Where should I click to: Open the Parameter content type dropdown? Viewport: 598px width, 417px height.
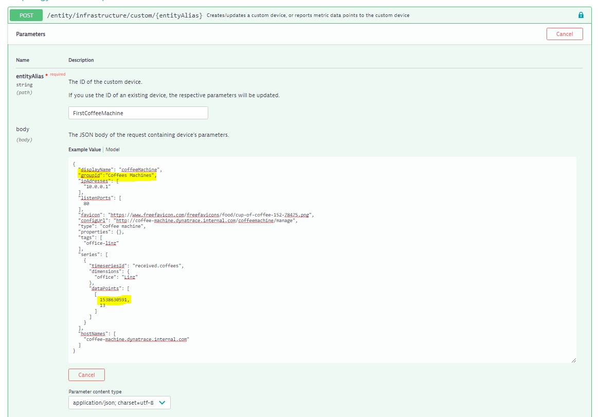[119, 403]
